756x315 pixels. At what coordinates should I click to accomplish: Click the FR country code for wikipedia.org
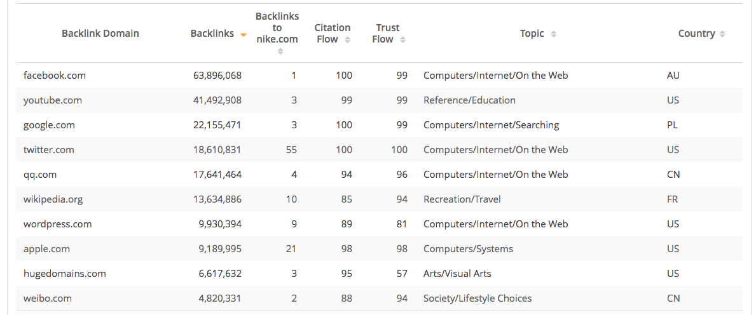pyautogui.click(x=672, y=199)
